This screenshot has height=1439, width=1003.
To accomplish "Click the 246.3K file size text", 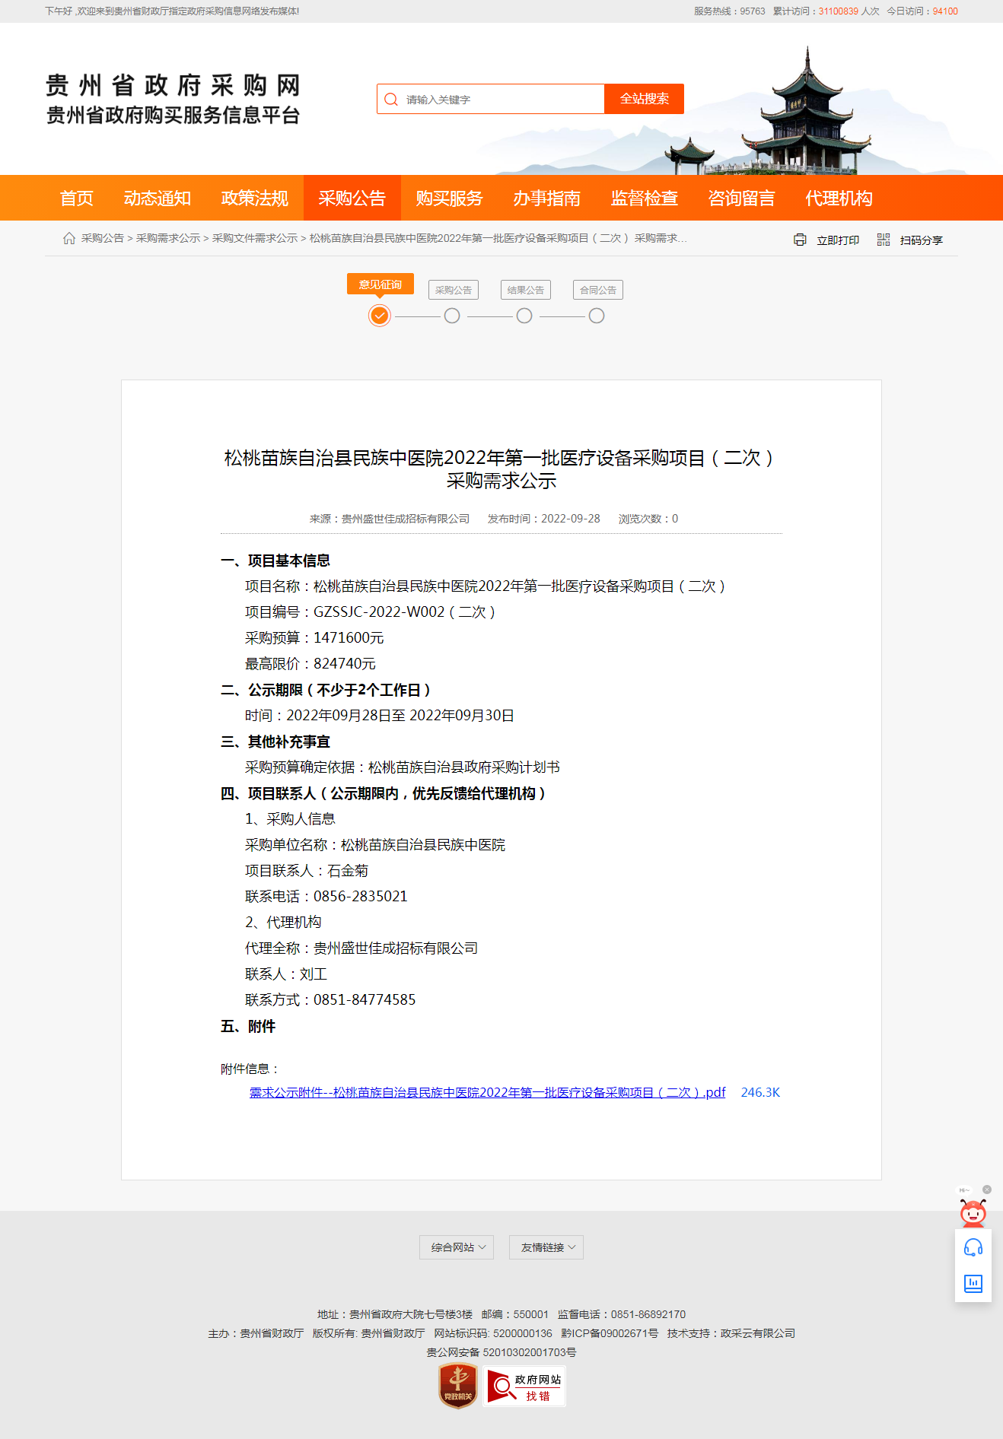I will pos(760,1092).
